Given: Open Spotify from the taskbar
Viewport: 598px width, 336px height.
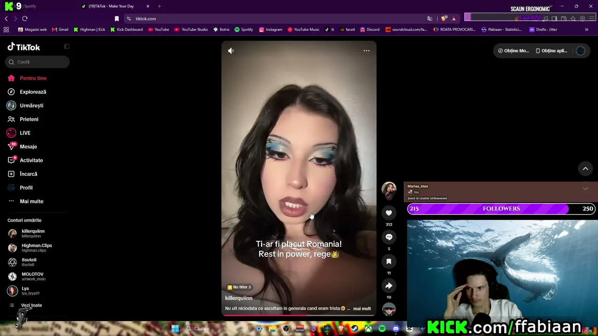Looking at the screenshot, I should pyautogui.click(x=382, y=329).
